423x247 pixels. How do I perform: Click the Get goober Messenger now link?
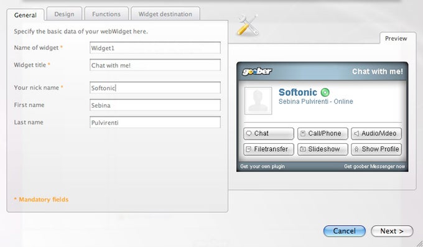pos(374,166)
